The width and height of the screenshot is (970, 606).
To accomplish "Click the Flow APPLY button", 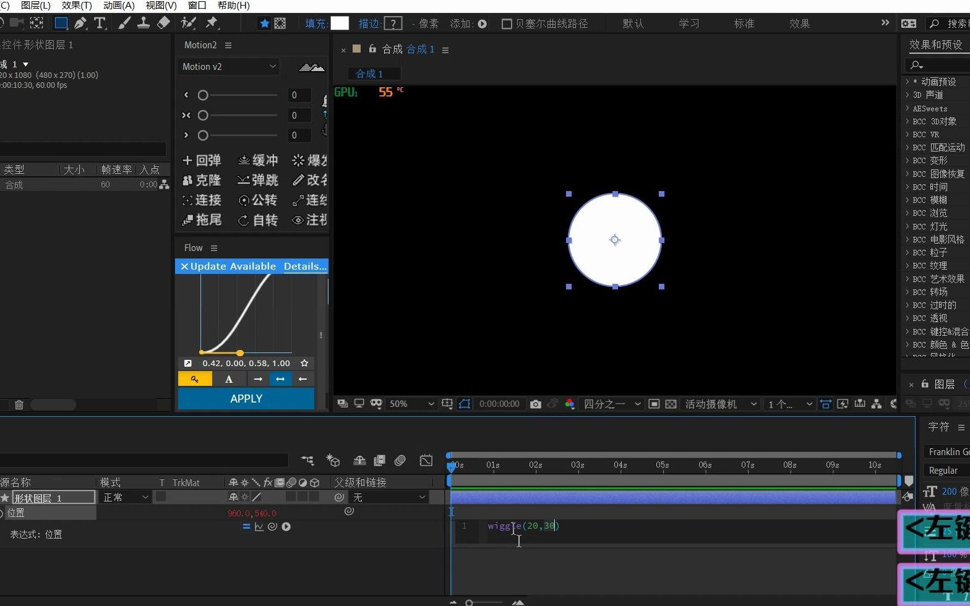I will [246, 399].
